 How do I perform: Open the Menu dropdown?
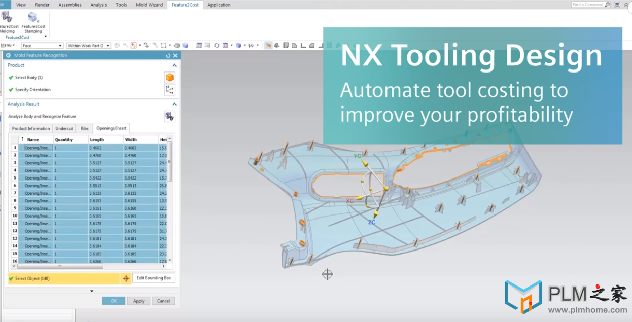point(7,45)
